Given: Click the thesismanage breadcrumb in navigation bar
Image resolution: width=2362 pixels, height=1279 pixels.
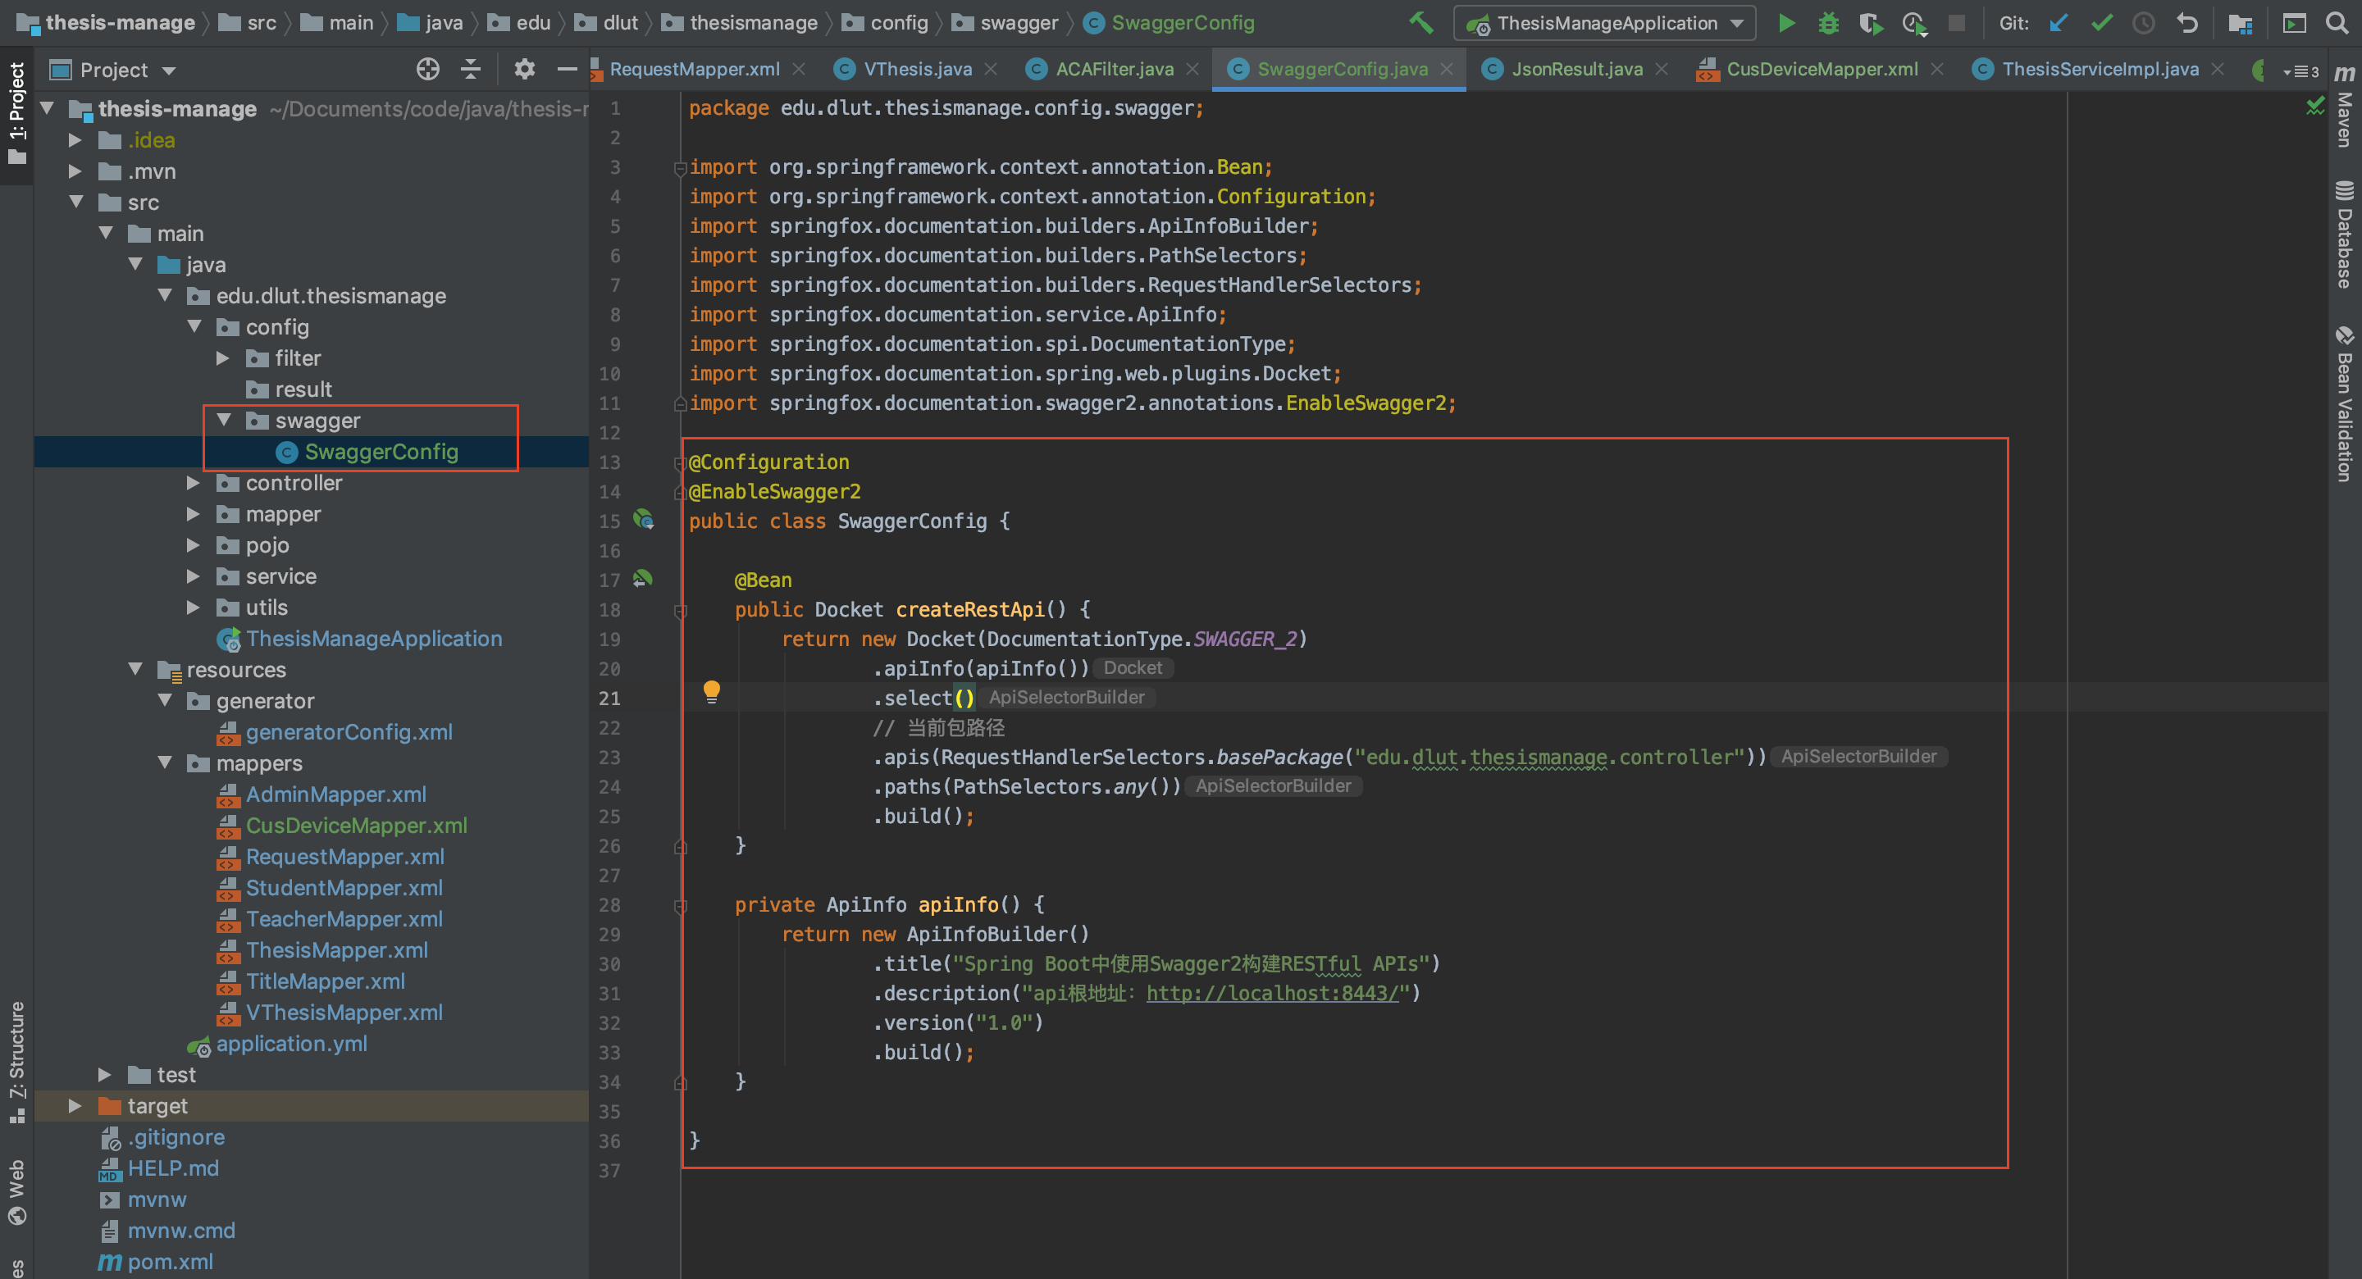Looking at the screenshot, I should click(752, 23).
